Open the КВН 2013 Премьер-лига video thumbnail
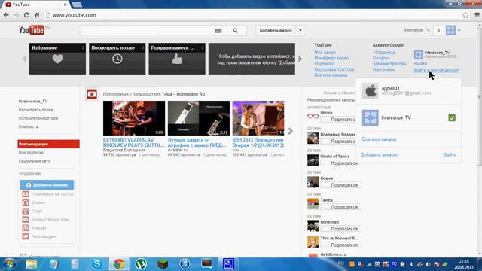This screenshot has width=482, height=271. [x=258, y=118]
